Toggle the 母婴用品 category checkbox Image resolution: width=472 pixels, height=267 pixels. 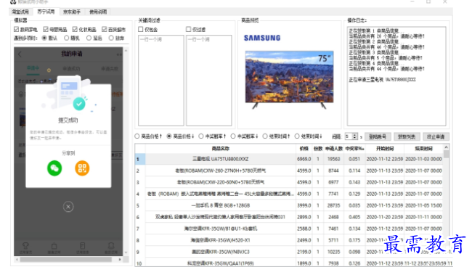pos(46,29)
